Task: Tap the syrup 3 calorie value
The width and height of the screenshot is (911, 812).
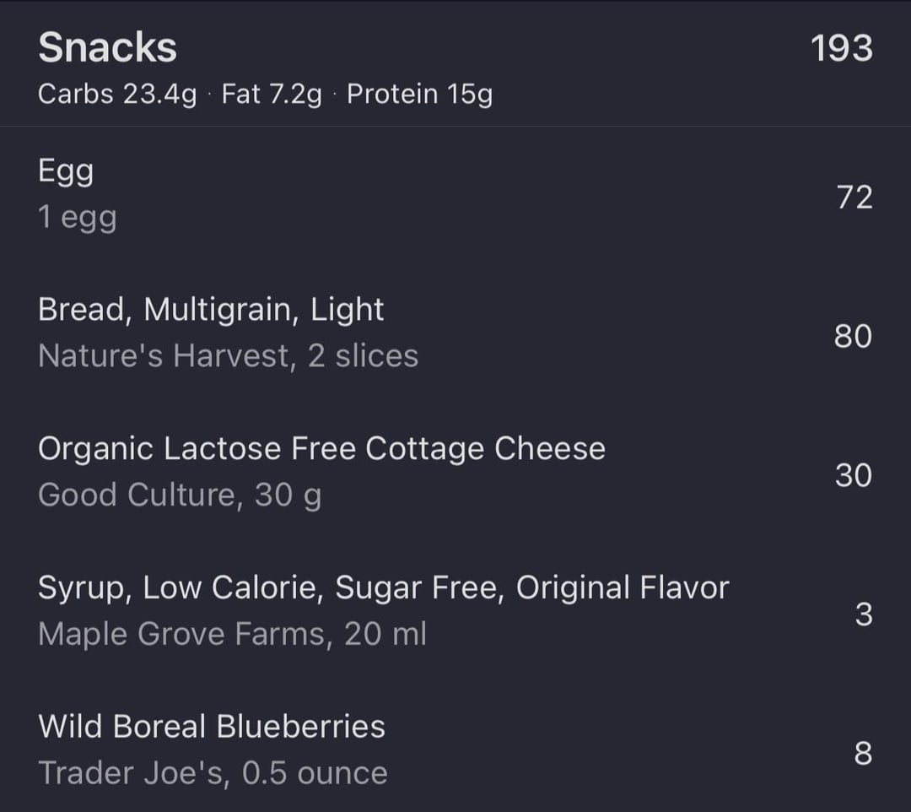Action: click(864, 614)
